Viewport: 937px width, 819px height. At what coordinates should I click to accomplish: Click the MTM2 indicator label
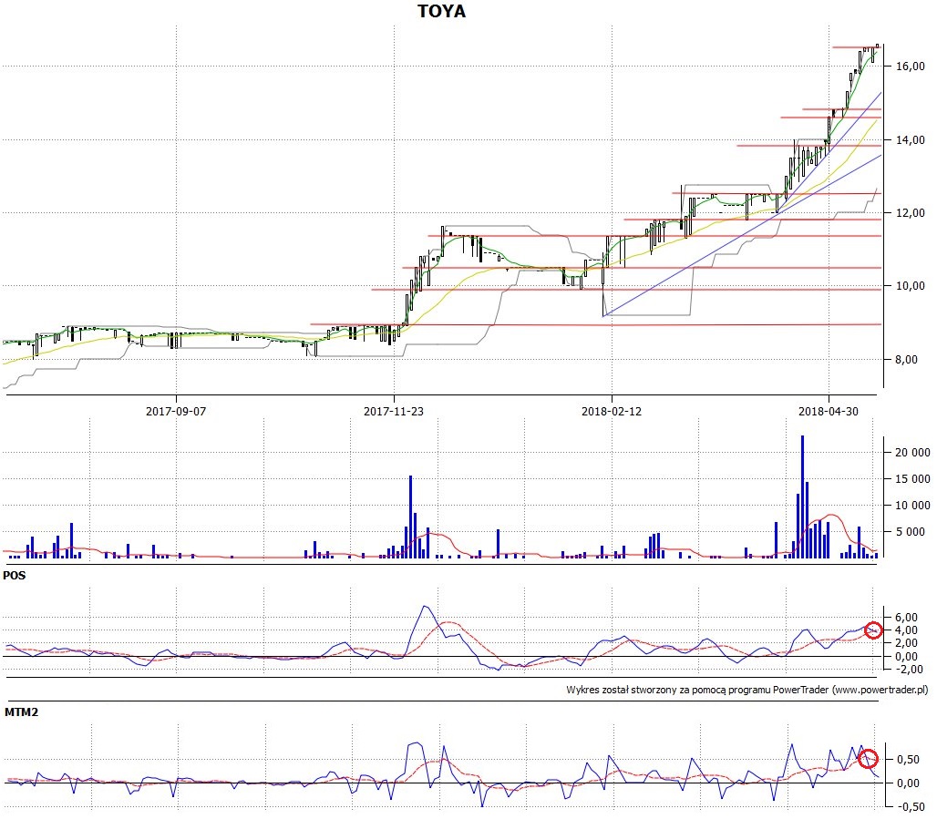point(21,712)
